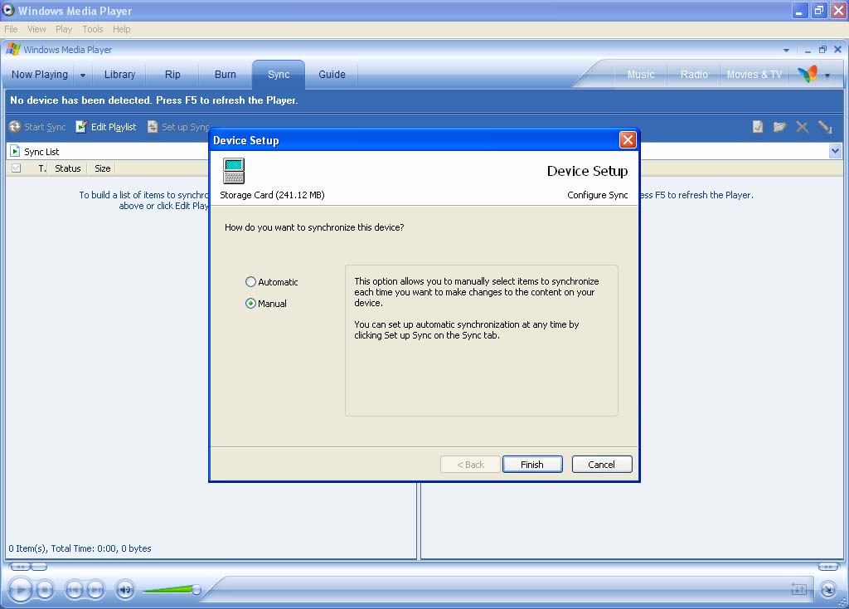Click the Stop playback button
The width and height of the screenshot is (849, 609).
pyautogui.click(x=46, y=589)
